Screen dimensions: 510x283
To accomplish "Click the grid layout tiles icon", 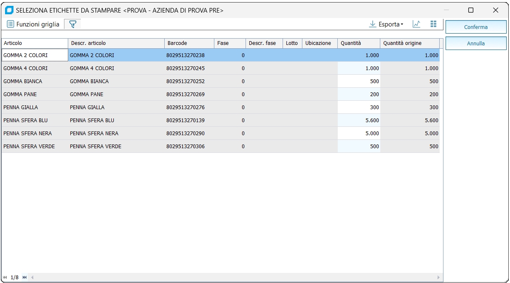I will (433, 24).
